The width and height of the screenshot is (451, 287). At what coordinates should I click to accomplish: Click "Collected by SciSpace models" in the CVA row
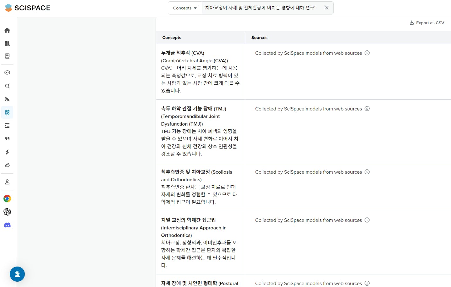(x=308, y=53)
